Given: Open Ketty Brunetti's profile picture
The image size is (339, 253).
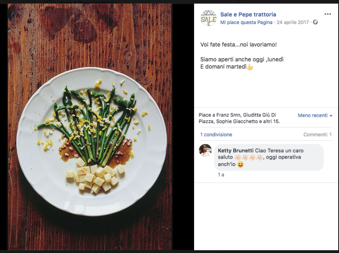Looking at the screenshot, I should (205, 151).
